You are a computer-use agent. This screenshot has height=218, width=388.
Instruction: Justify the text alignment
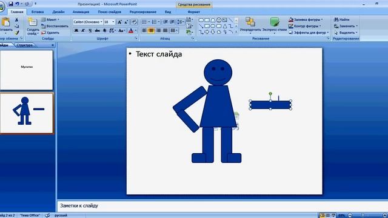click(x=166, y=30)
